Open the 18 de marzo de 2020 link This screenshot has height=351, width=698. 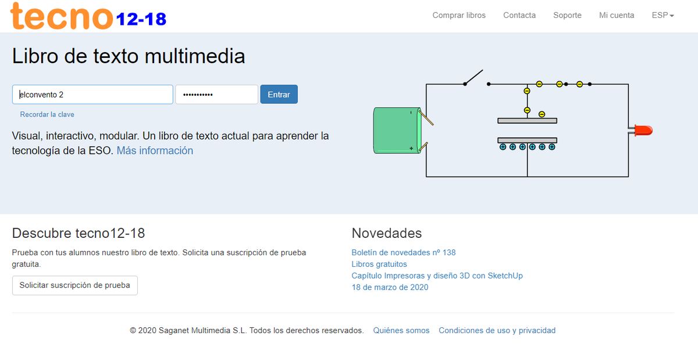click(x=390, y=287)
